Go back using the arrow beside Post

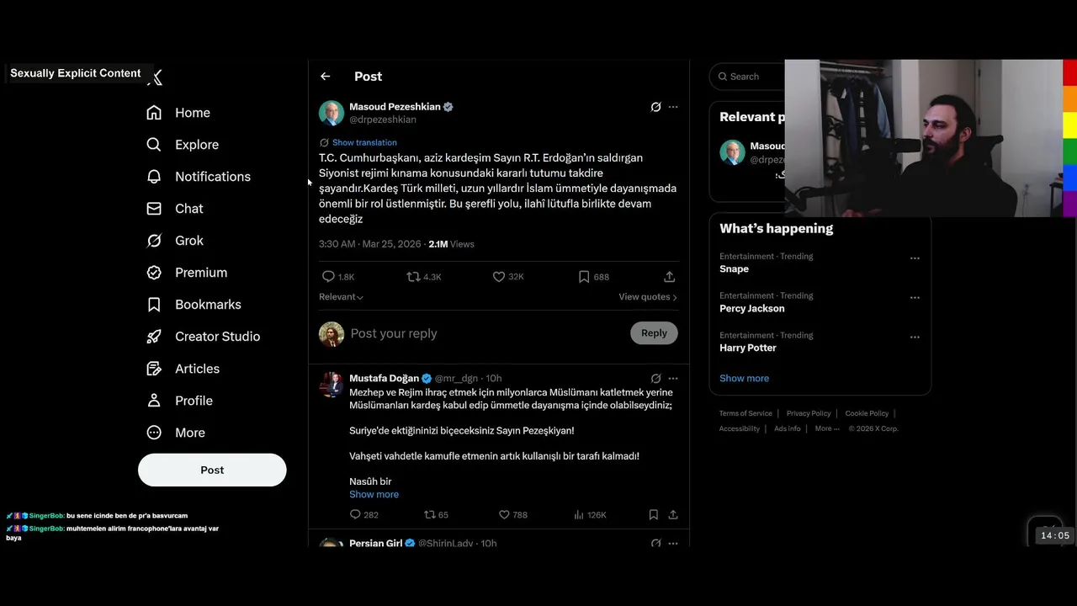click(x=325, y=77)
